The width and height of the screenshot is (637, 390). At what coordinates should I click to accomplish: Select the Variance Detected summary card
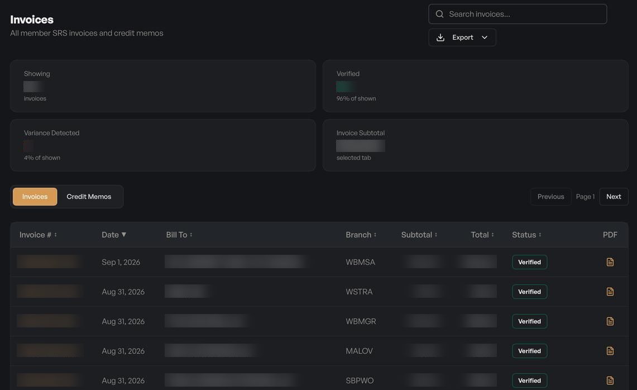[163, 145]
